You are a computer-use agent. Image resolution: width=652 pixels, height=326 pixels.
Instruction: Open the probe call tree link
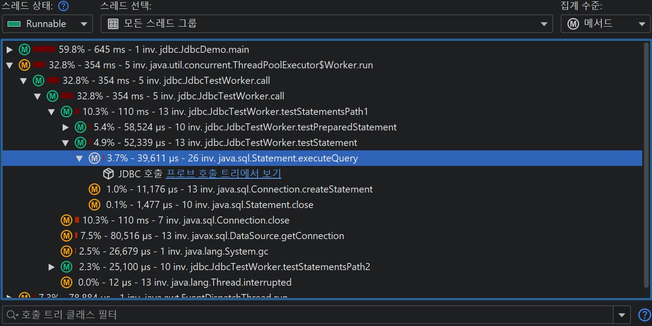coord(223,174)
